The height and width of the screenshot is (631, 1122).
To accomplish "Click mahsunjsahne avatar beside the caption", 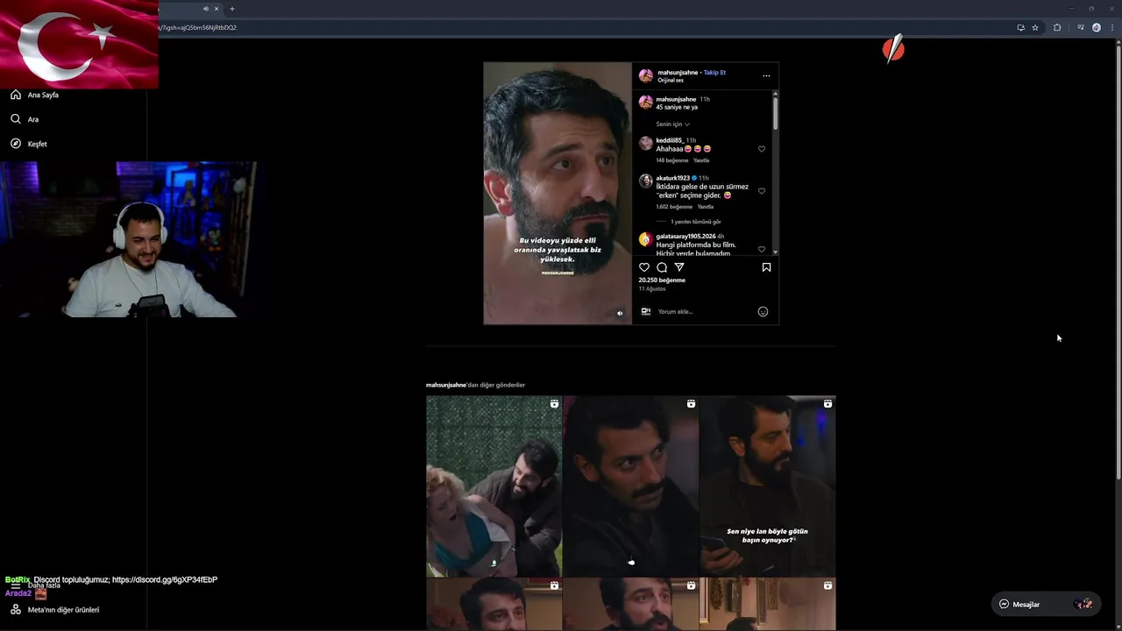I will [645, 102].
